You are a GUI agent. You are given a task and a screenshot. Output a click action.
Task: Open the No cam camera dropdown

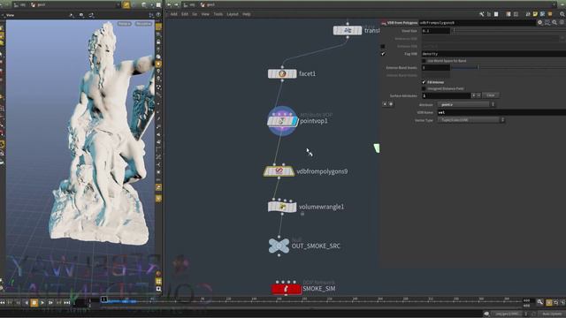click(x=143, y=24)
